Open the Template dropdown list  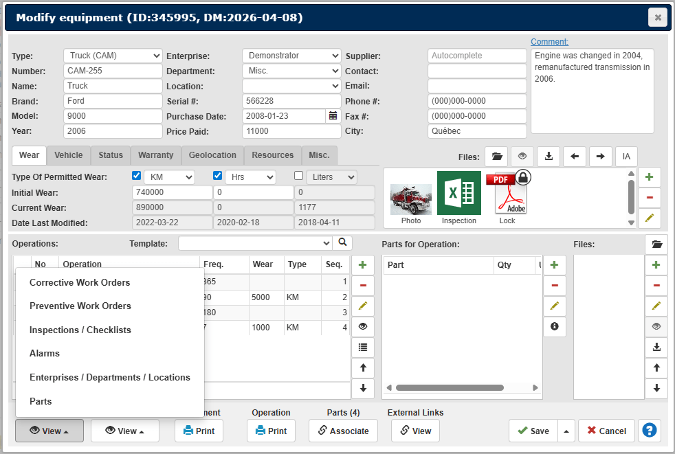click(x=255, y=243)
